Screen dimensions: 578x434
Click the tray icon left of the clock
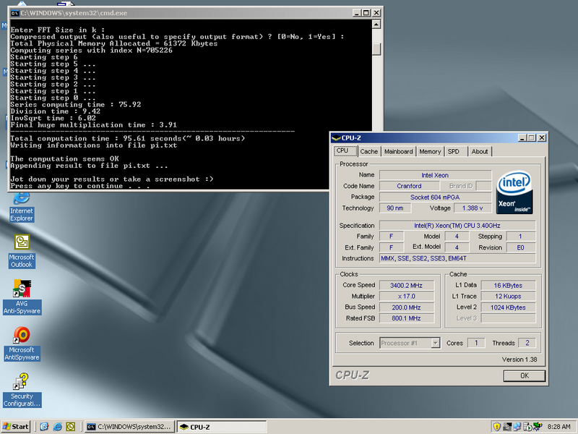pos(538,427)
